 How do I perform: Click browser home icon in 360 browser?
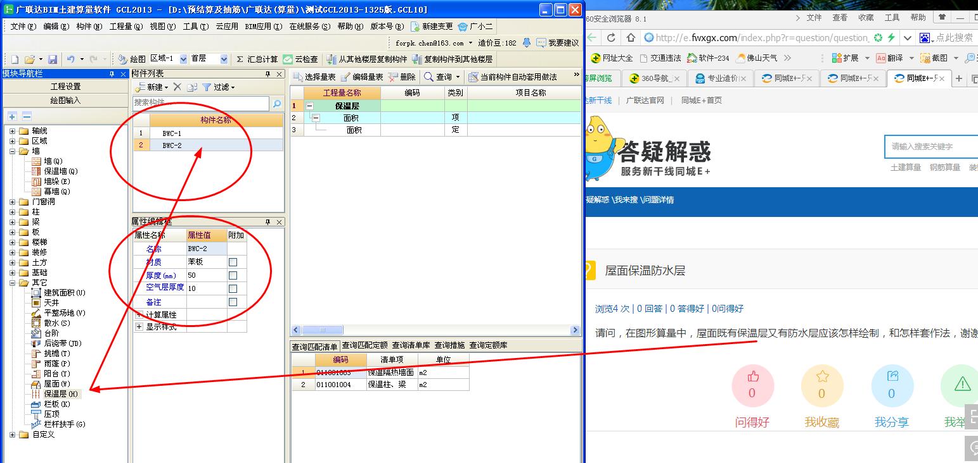pyautogui.click(x=631, y=38)
